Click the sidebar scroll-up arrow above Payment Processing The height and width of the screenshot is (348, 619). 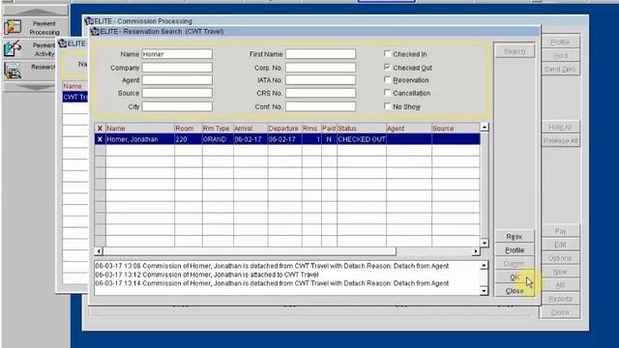click(x=35, y=12)
